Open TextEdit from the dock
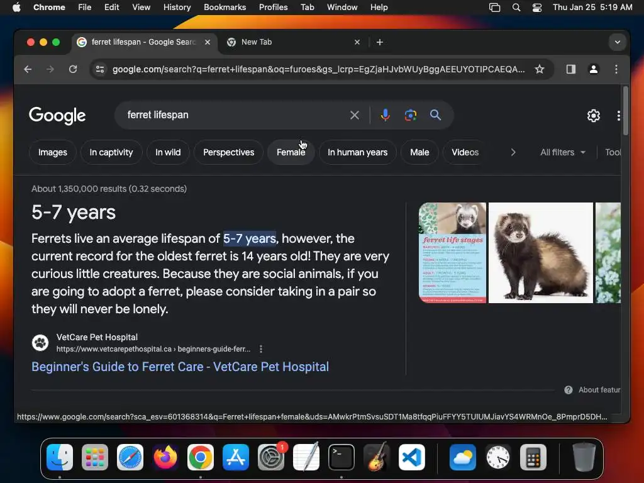Screen dimensions: 644x483 pyautogui.click(x=306, y=457)
